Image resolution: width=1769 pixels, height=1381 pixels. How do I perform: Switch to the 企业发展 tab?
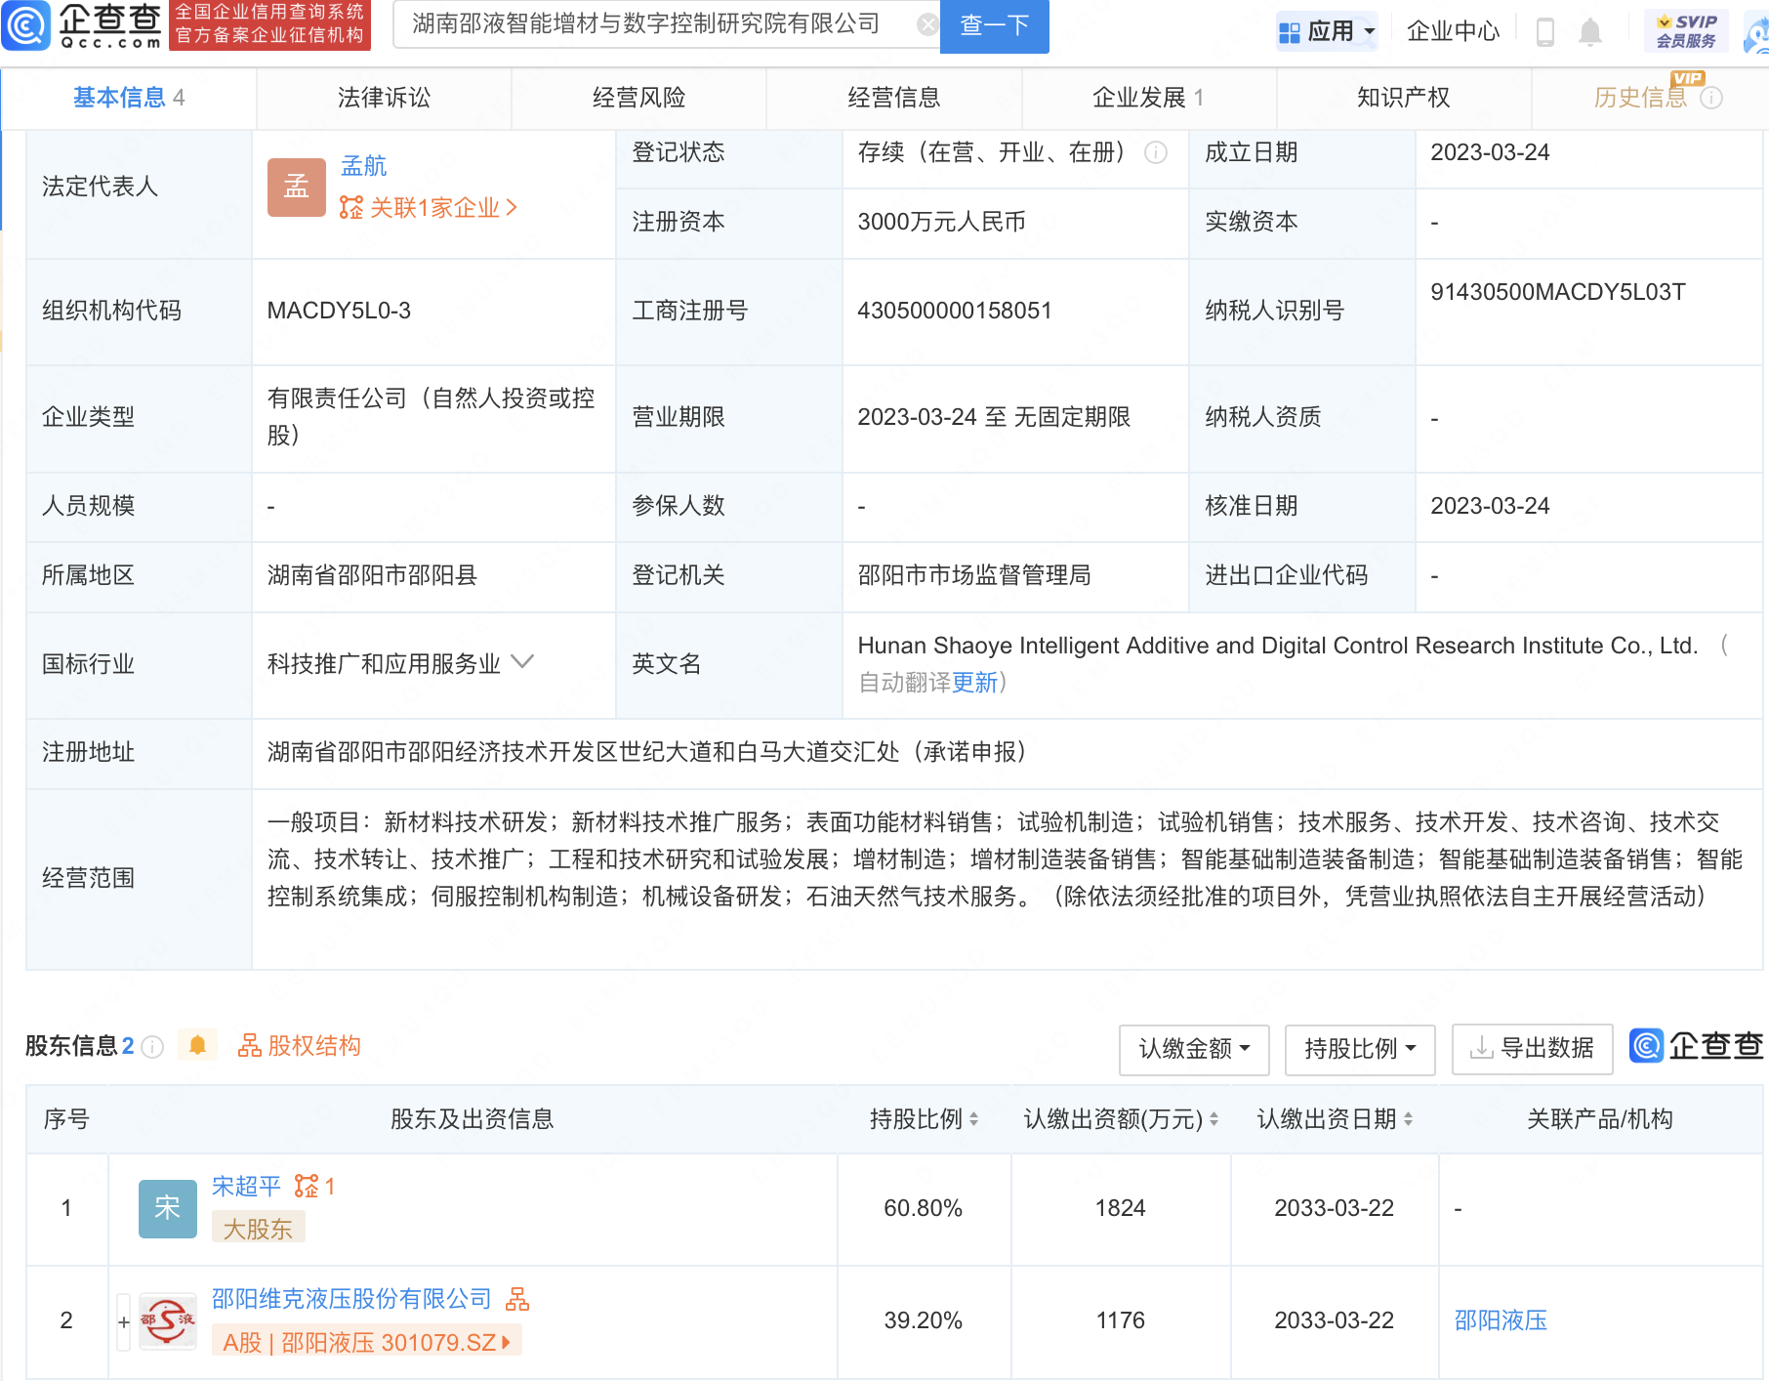click(1149, 98)
